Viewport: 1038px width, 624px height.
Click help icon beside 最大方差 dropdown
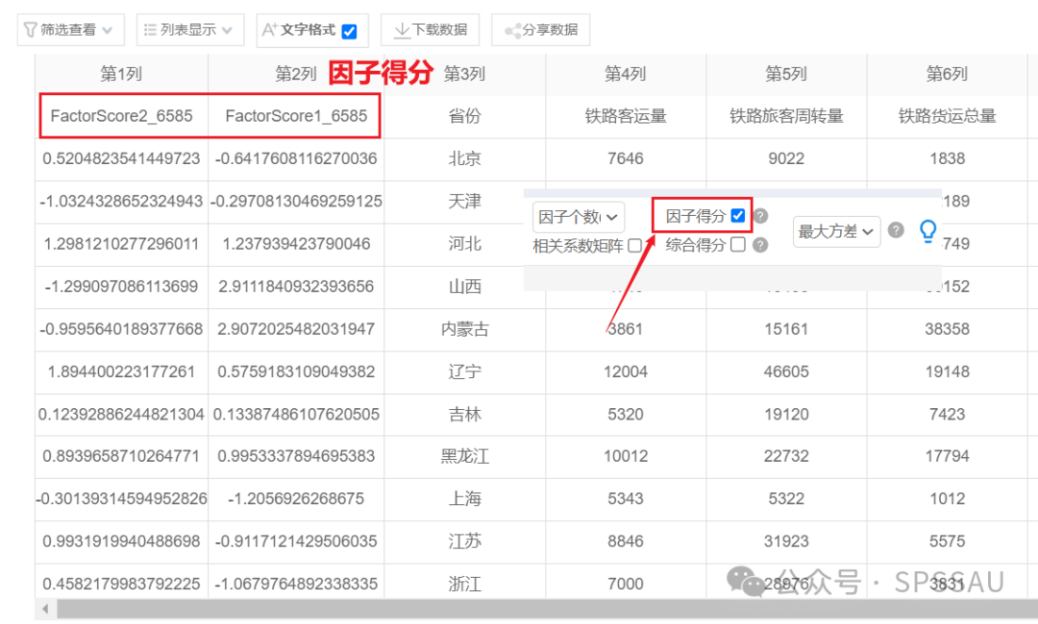[896, 230]
